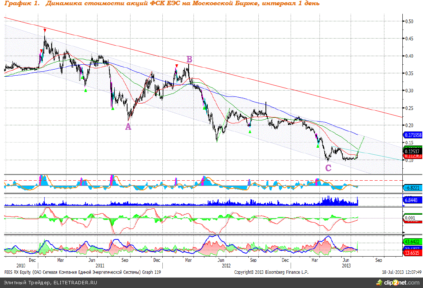Click the red 13.6515 indicator label
The width and height of the screenshot is (423, 288).
(x=412, y=253)
